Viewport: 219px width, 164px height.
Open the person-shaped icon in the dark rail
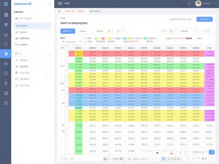coord(6,83)
